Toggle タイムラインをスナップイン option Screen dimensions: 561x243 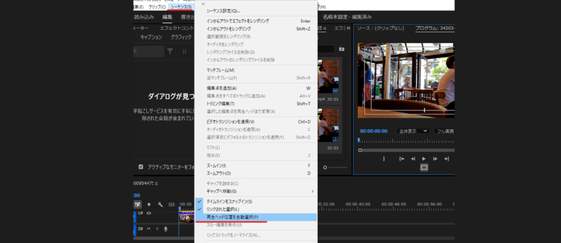click(x=229, y=201)
